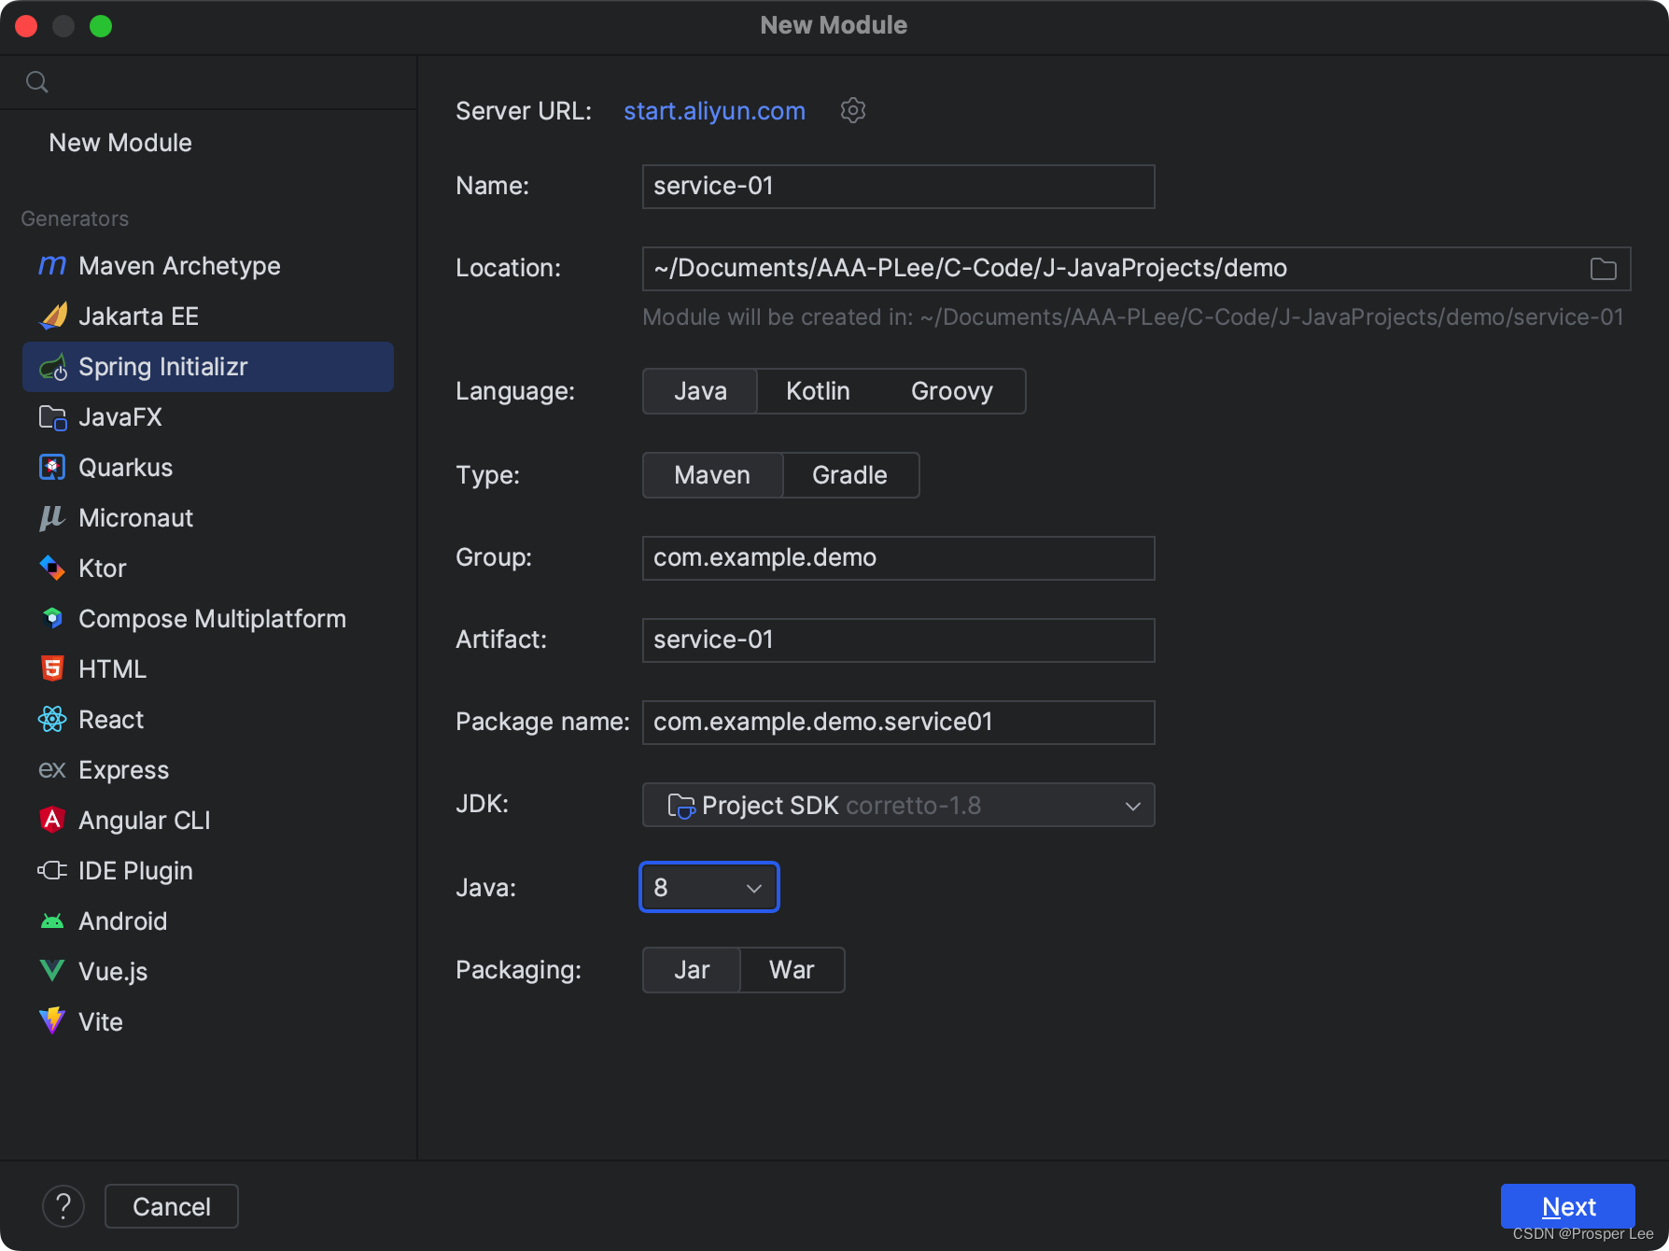1669x1251 pixels.
Task: Click the Artifact input field
Action: 898,640
